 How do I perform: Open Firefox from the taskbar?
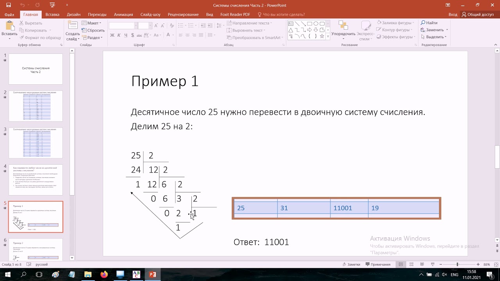[104, 274]
